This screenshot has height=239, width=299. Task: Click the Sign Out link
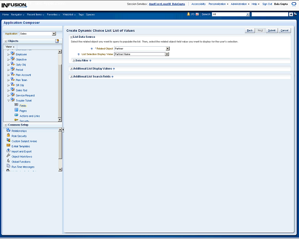pyautogui.click(x=267, y=4)
